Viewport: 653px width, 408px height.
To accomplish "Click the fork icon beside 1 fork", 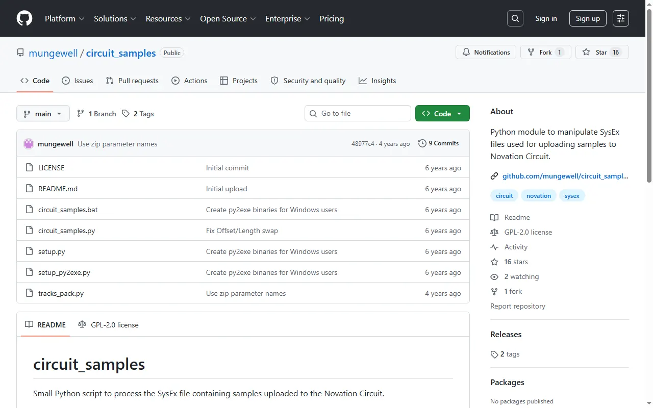I will click(494, 291).
